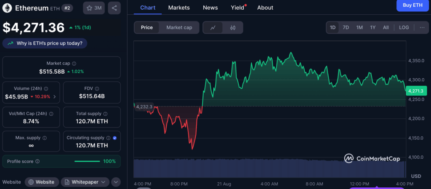Open the Markets tab

(179, 8)
